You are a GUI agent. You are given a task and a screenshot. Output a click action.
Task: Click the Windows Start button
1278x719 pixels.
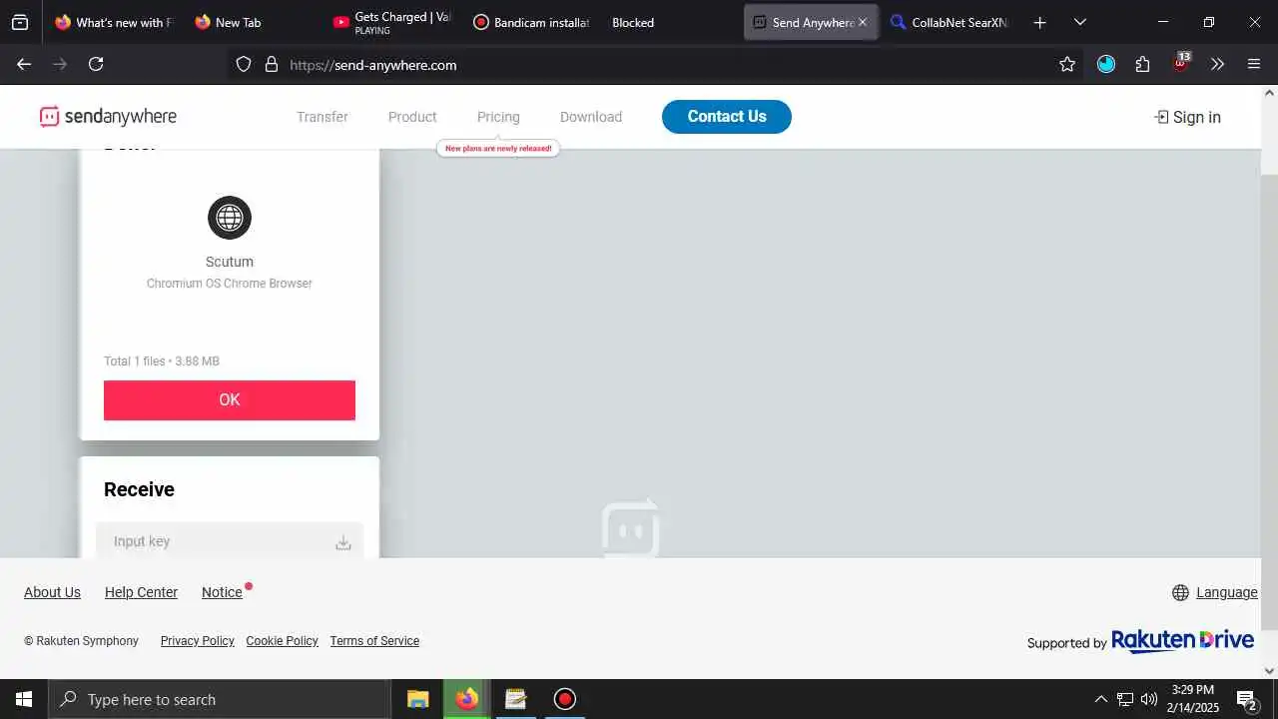[x=24, y=699]
